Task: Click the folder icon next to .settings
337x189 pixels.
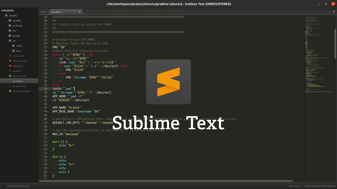Action: pyautogui.click(x=10, y=25)
